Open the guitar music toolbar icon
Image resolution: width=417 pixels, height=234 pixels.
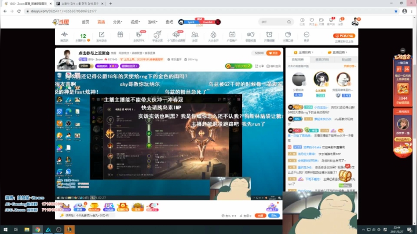pos(157,36)
